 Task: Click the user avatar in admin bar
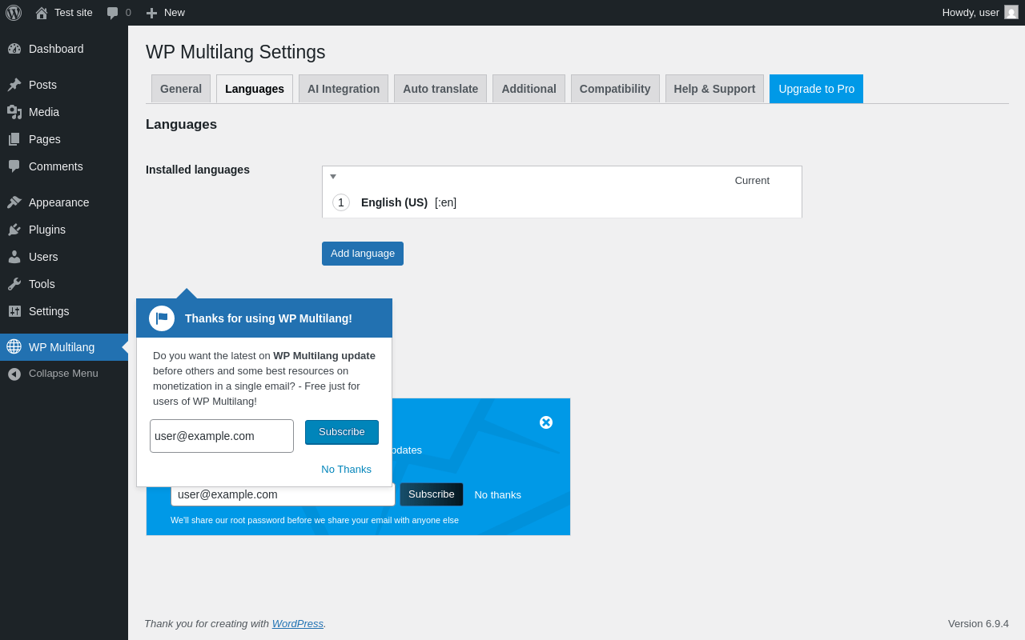pyautogui.click(x=1011, y=13)
